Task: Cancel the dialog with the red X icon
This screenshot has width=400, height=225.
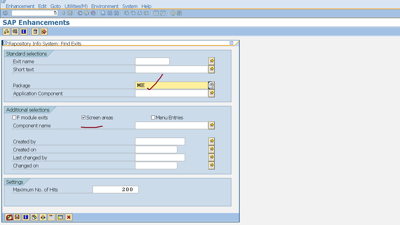Action: [x=68, y=217]
